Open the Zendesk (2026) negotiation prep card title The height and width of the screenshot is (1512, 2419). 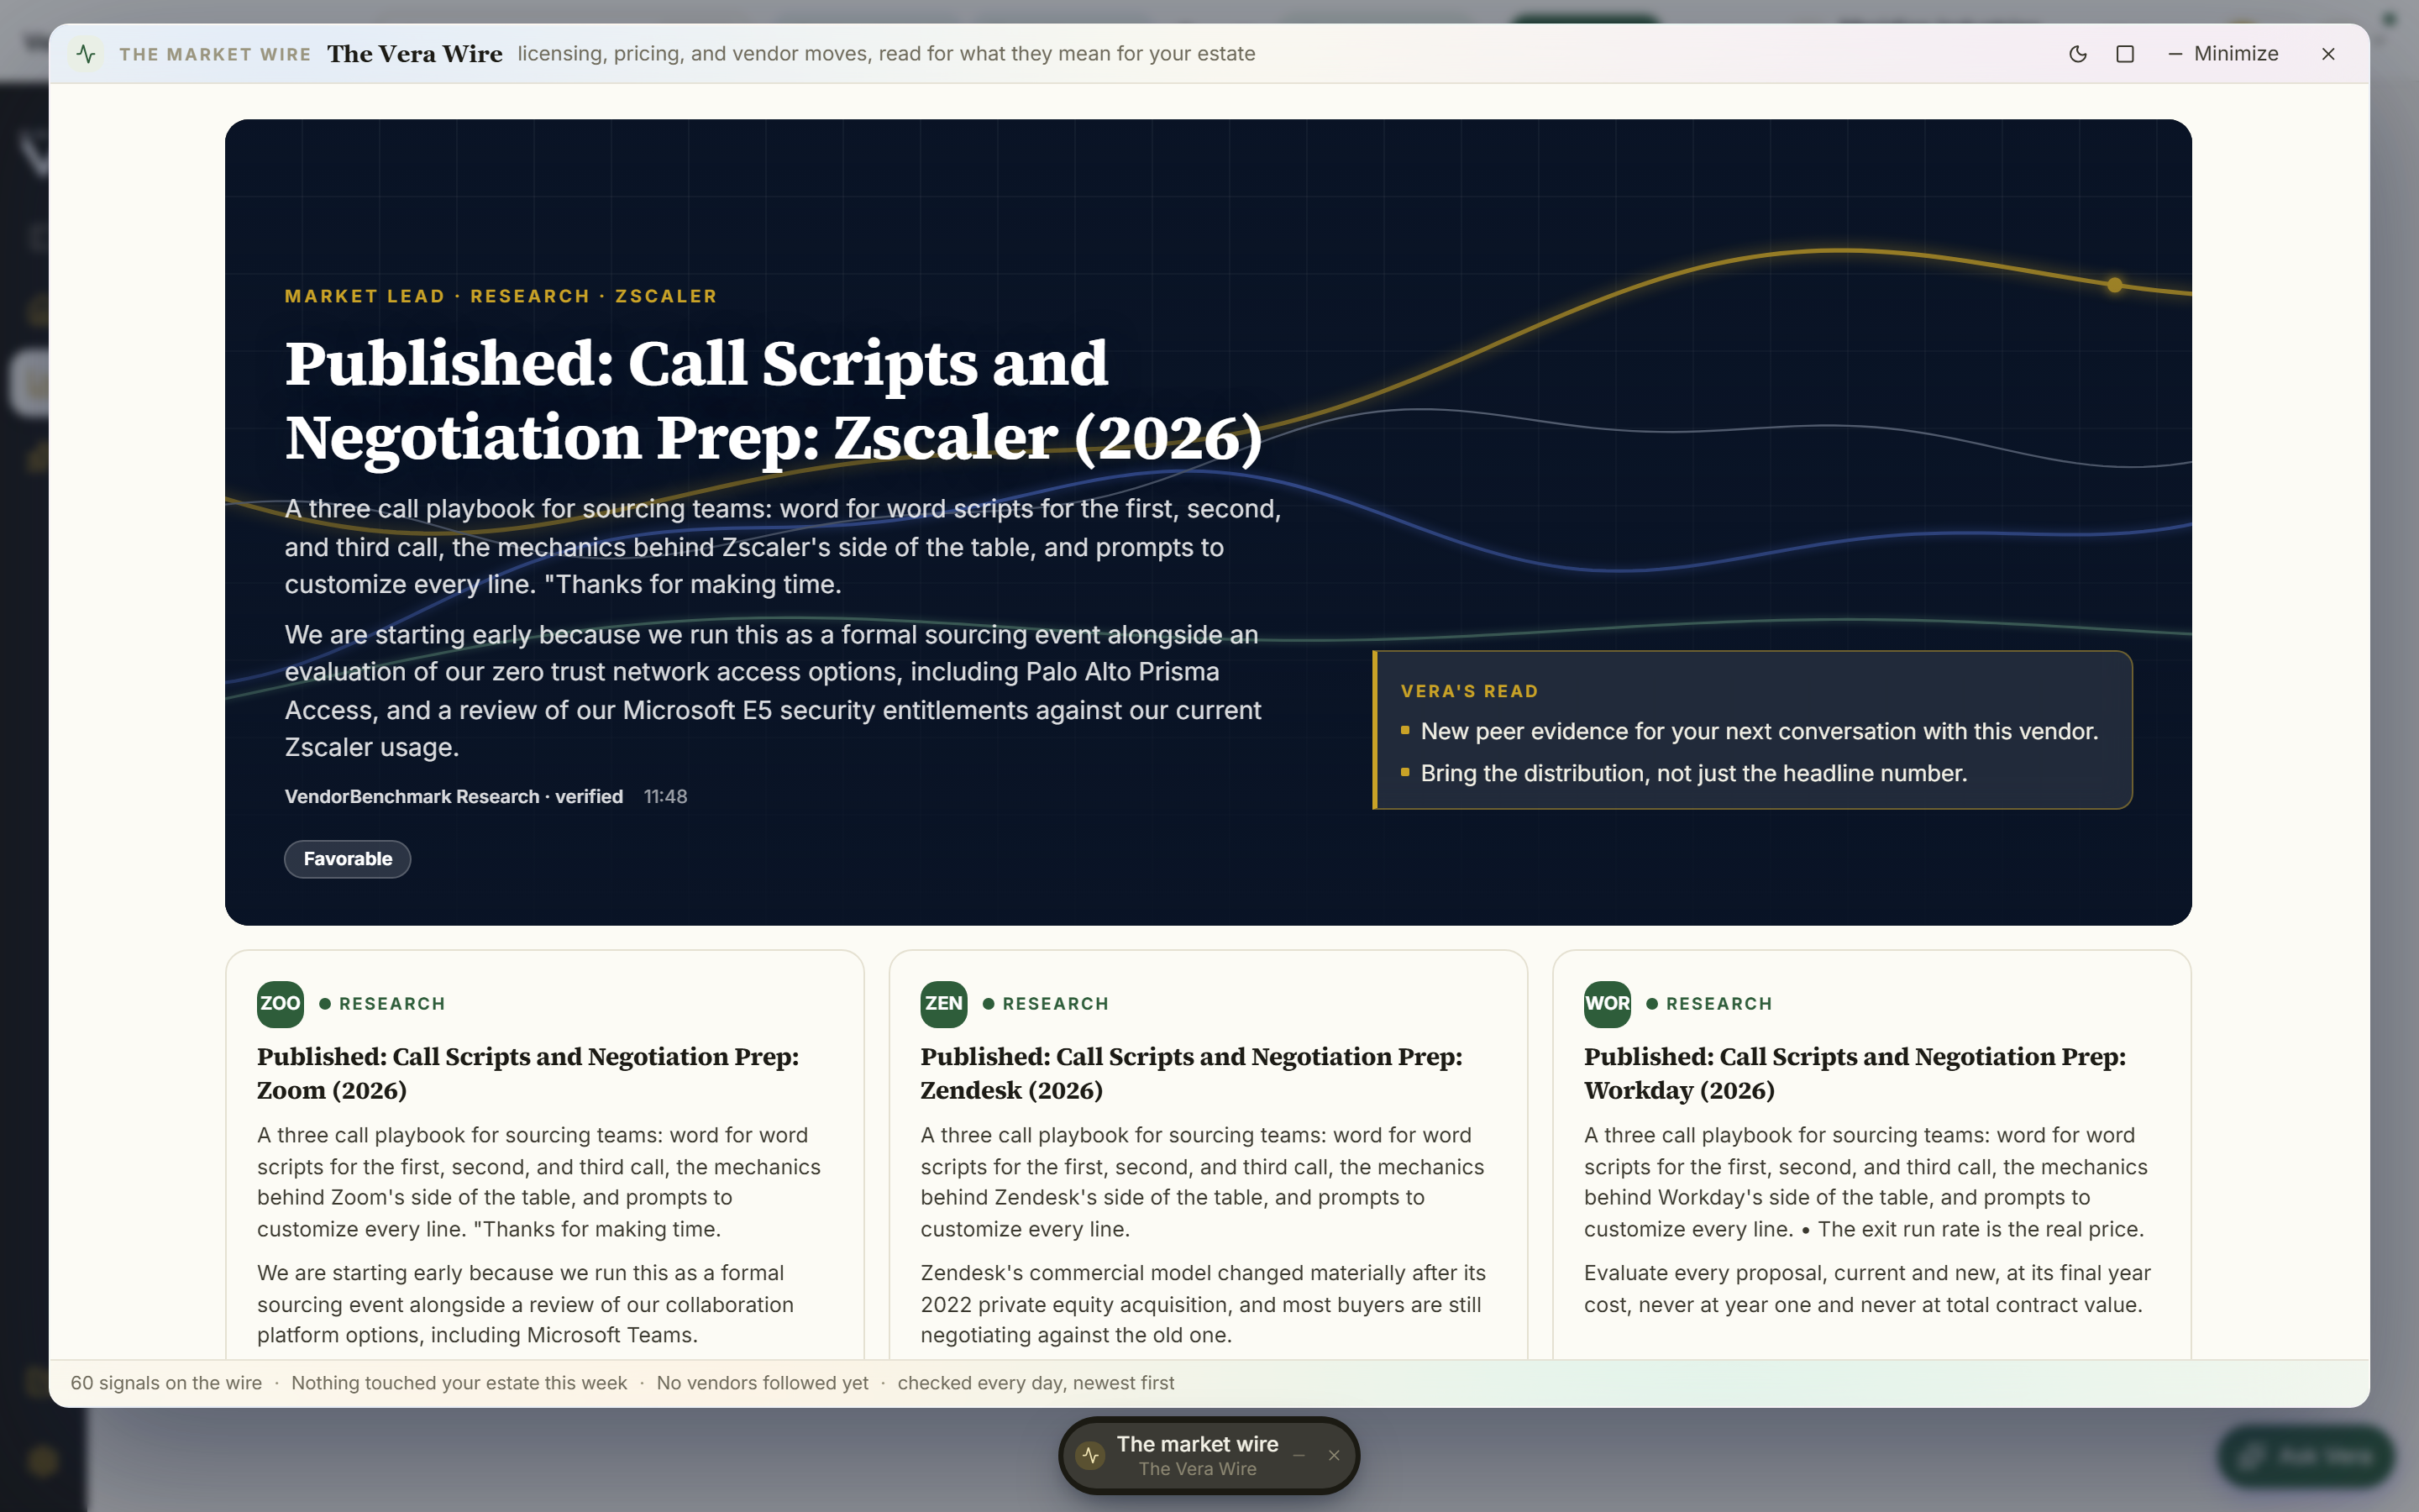[x=1192, y=1073]
